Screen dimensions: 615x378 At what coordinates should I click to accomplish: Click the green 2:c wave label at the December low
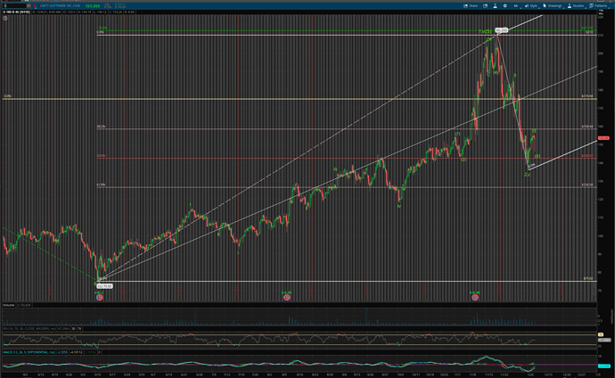point(528,175)
